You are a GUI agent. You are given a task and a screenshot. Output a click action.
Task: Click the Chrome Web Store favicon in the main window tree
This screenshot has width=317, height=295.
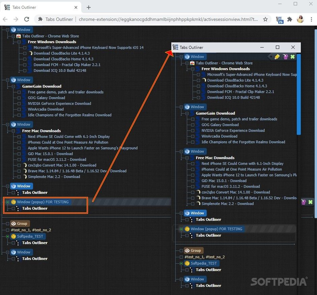tap(19, 36)
